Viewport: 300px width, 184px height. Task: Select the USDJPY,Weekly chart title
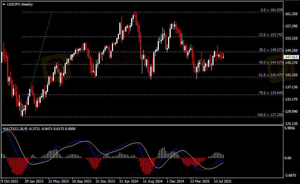pyautogui.click(x=20, y=4)
